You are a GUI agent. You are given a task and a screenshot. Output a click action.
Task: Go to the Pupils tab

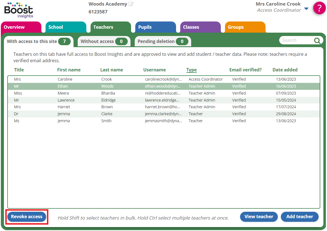point(145,27)
